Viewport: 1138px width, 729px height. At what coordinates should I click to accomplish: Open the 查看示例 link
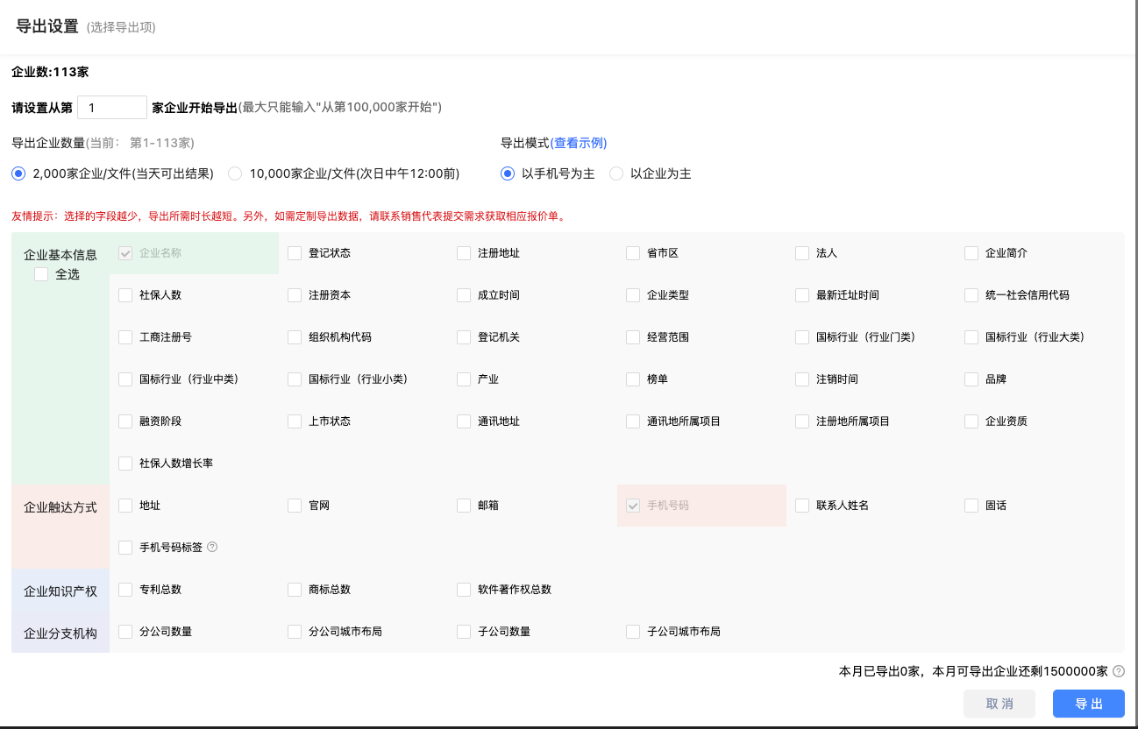click(579, 143)
